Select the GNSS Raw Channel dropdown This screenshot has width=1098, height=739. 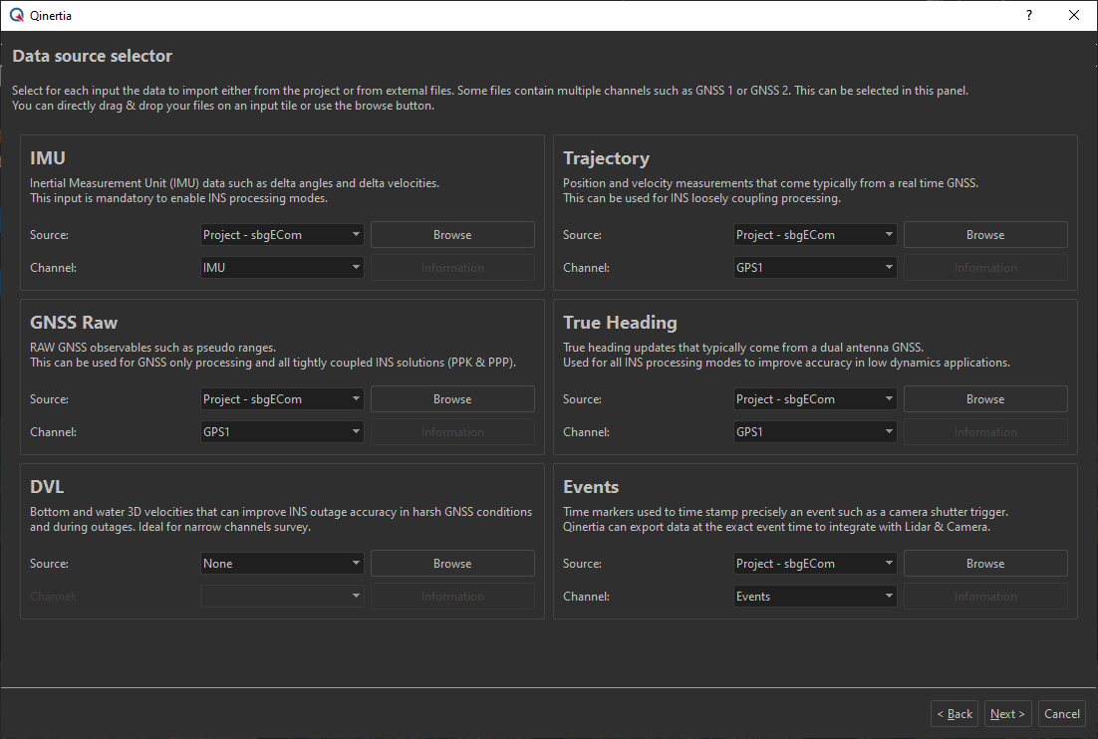click(x=282, y=432)
